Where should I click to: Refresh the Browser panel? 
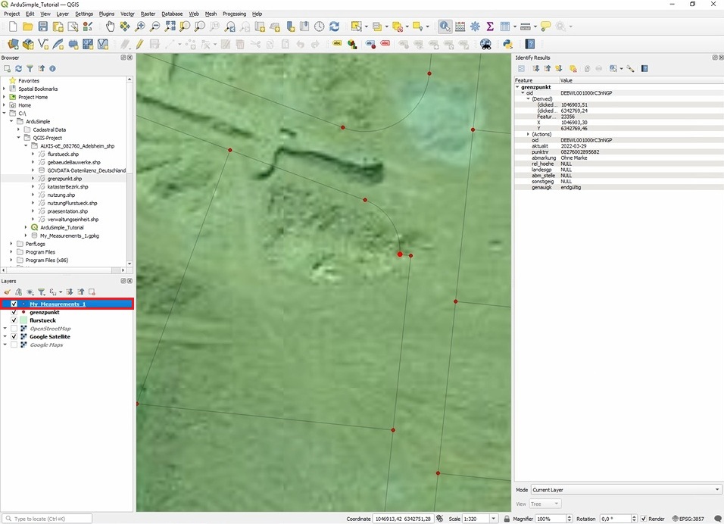point(18,69)
